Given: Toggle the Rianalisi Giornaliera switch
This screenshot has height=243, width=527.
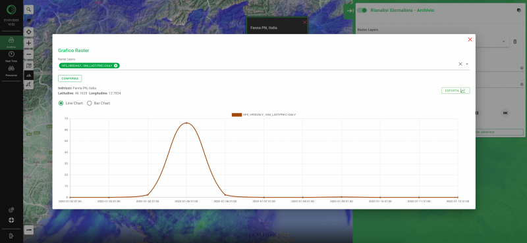Looking at the screenshot, I should tap(362, 11).
